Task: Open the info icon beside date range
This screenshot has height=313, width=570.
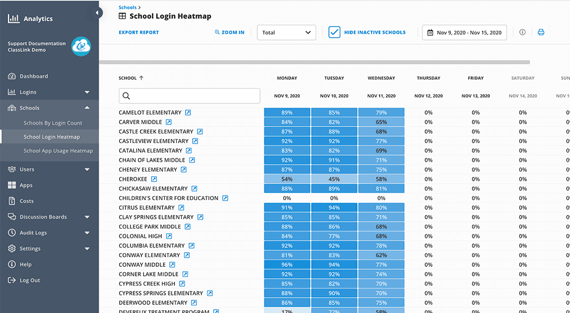Action: (x=522, y=32)
